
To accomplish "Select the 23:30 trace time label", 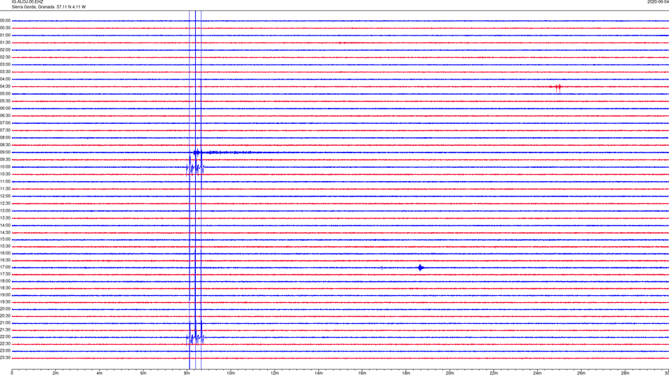I will coord(6,358).
